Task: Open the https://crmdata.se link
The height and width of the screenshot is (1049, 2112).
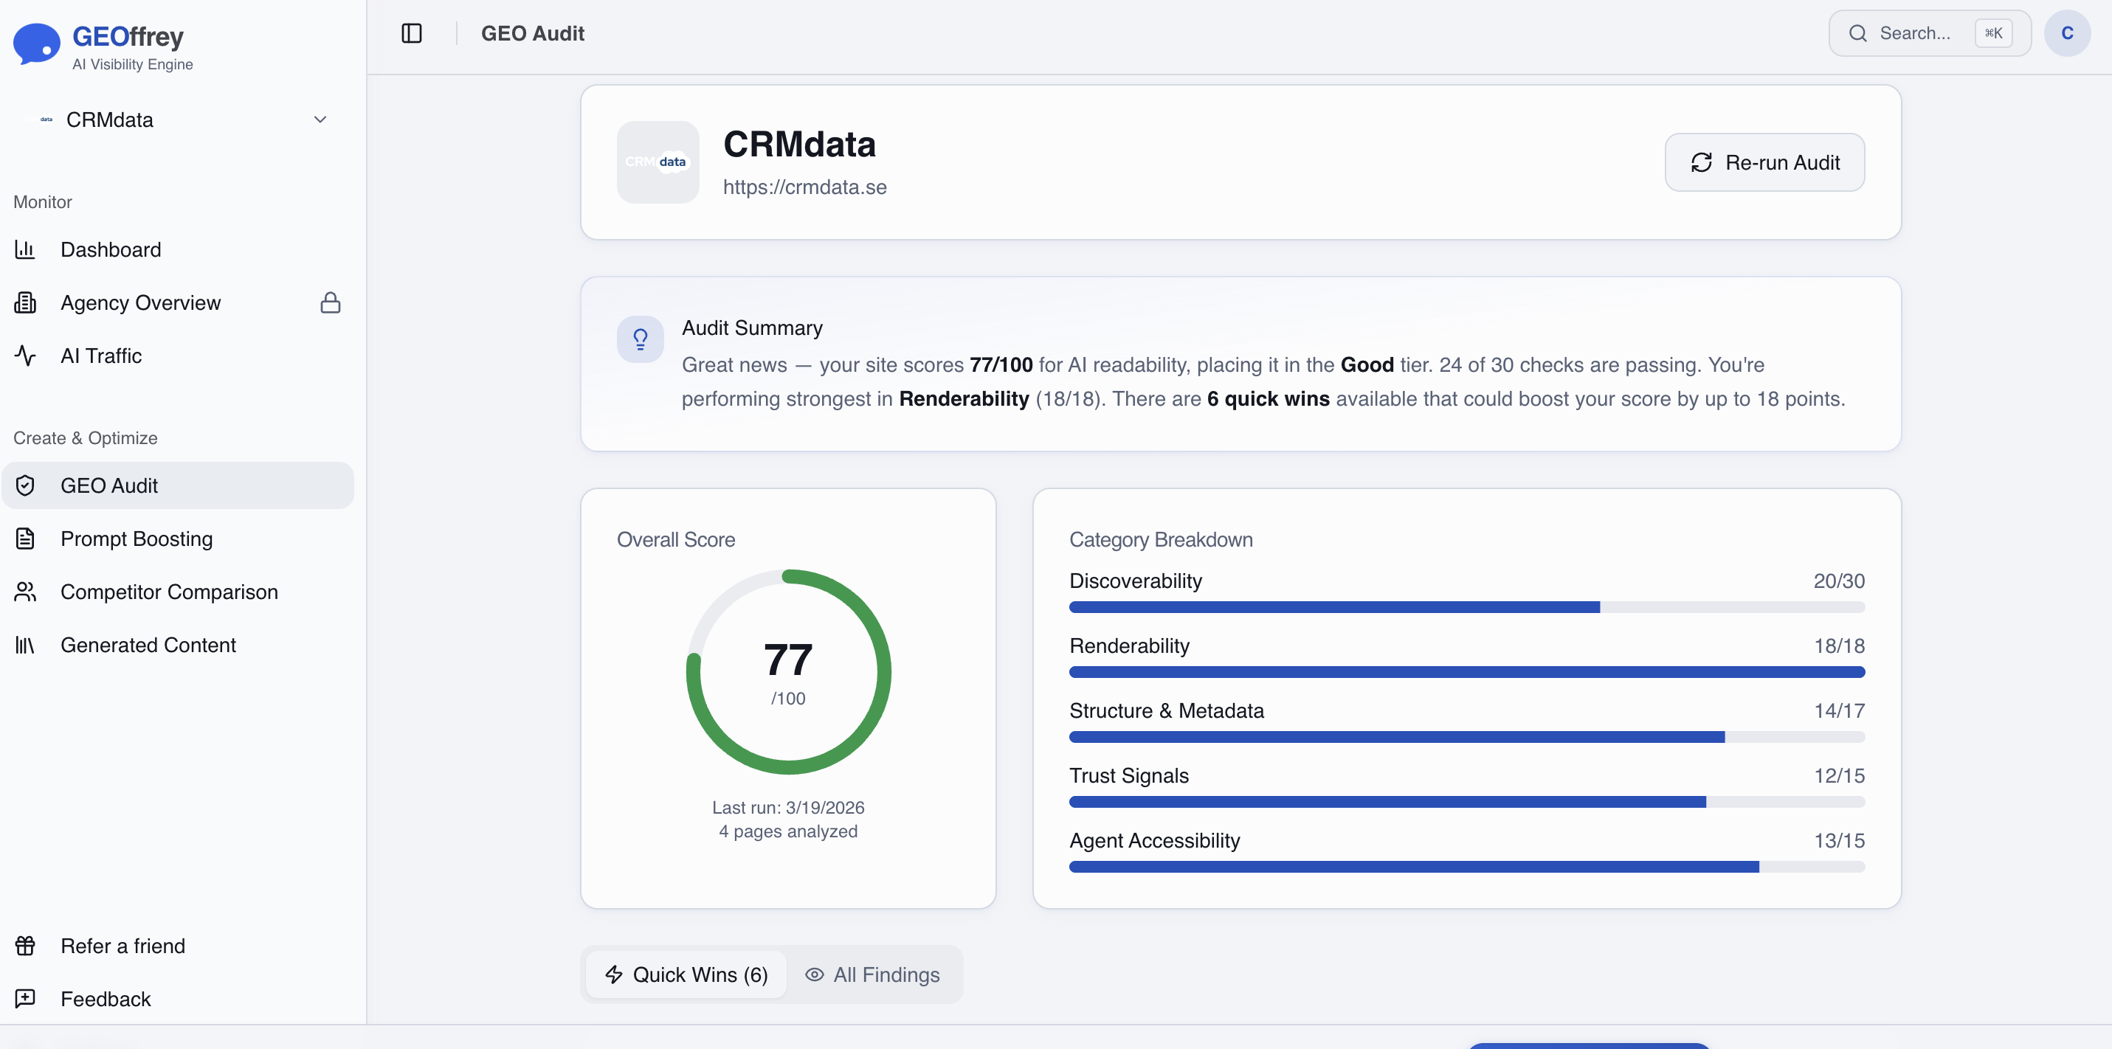Action: [804, 187]
